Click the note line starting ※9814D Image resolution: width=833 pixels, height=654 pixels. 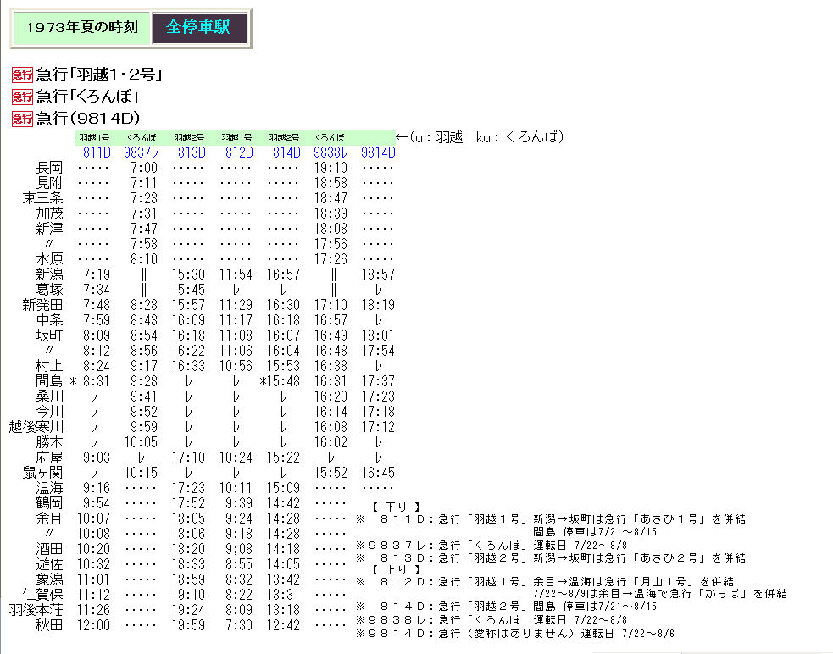[x=515, y=634]
